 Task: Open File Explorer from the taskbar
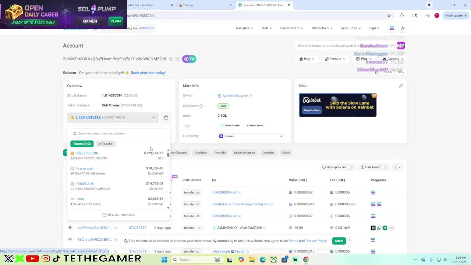[x=252, y=260]
